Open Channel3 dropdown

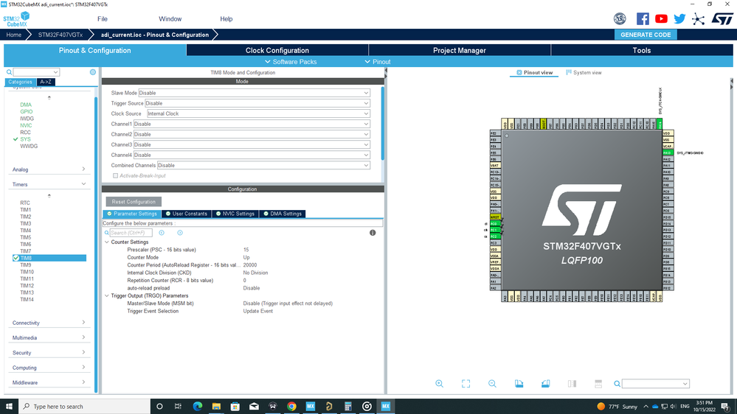(x=252, y=144)
